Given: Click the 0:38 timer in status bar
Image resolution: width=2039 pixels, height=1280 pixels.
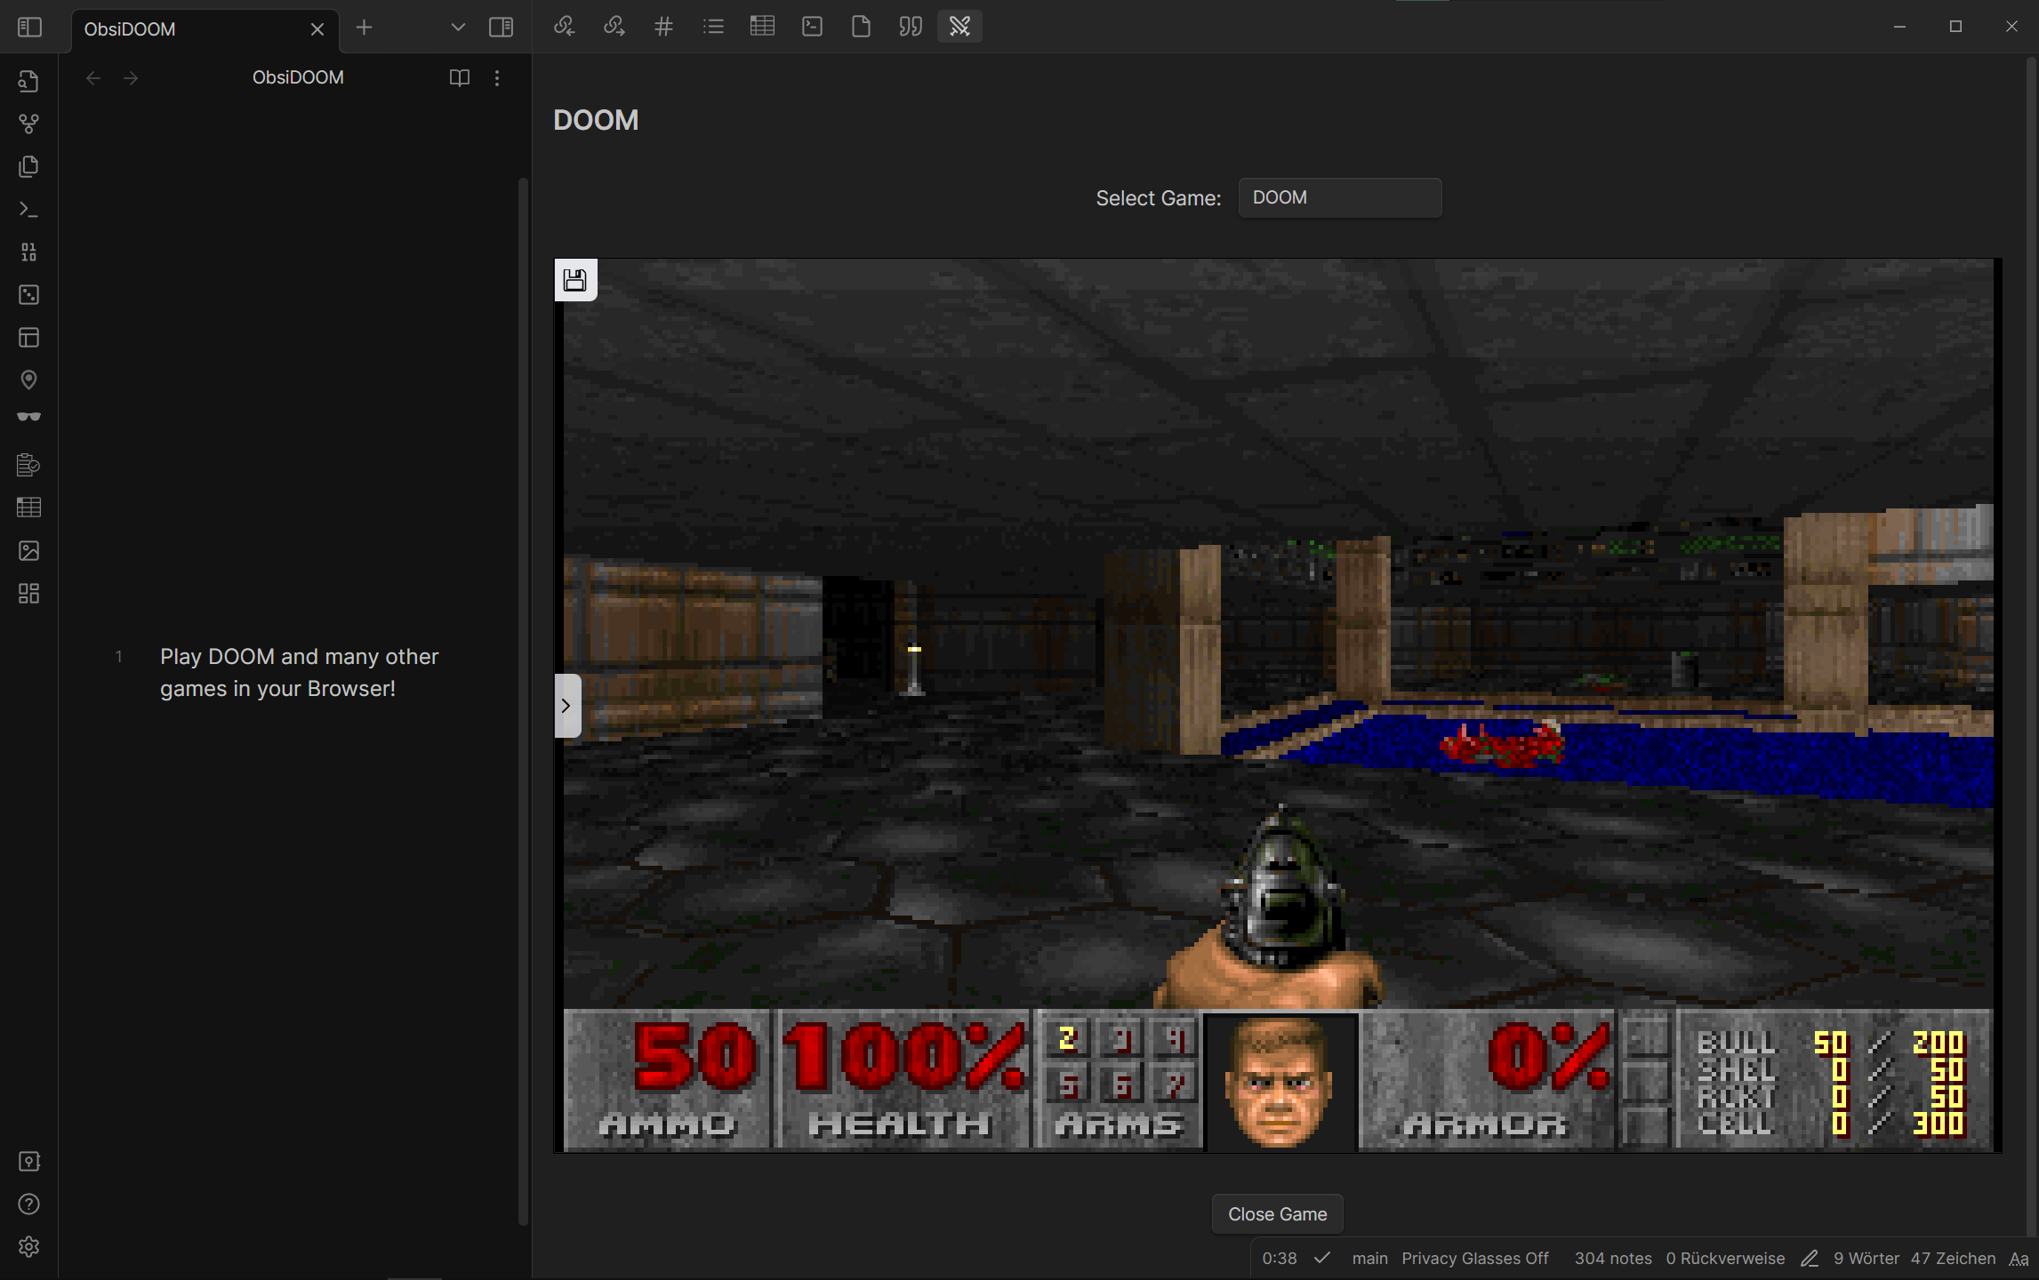Looking at the screenshot, I should [1279, 1259].
